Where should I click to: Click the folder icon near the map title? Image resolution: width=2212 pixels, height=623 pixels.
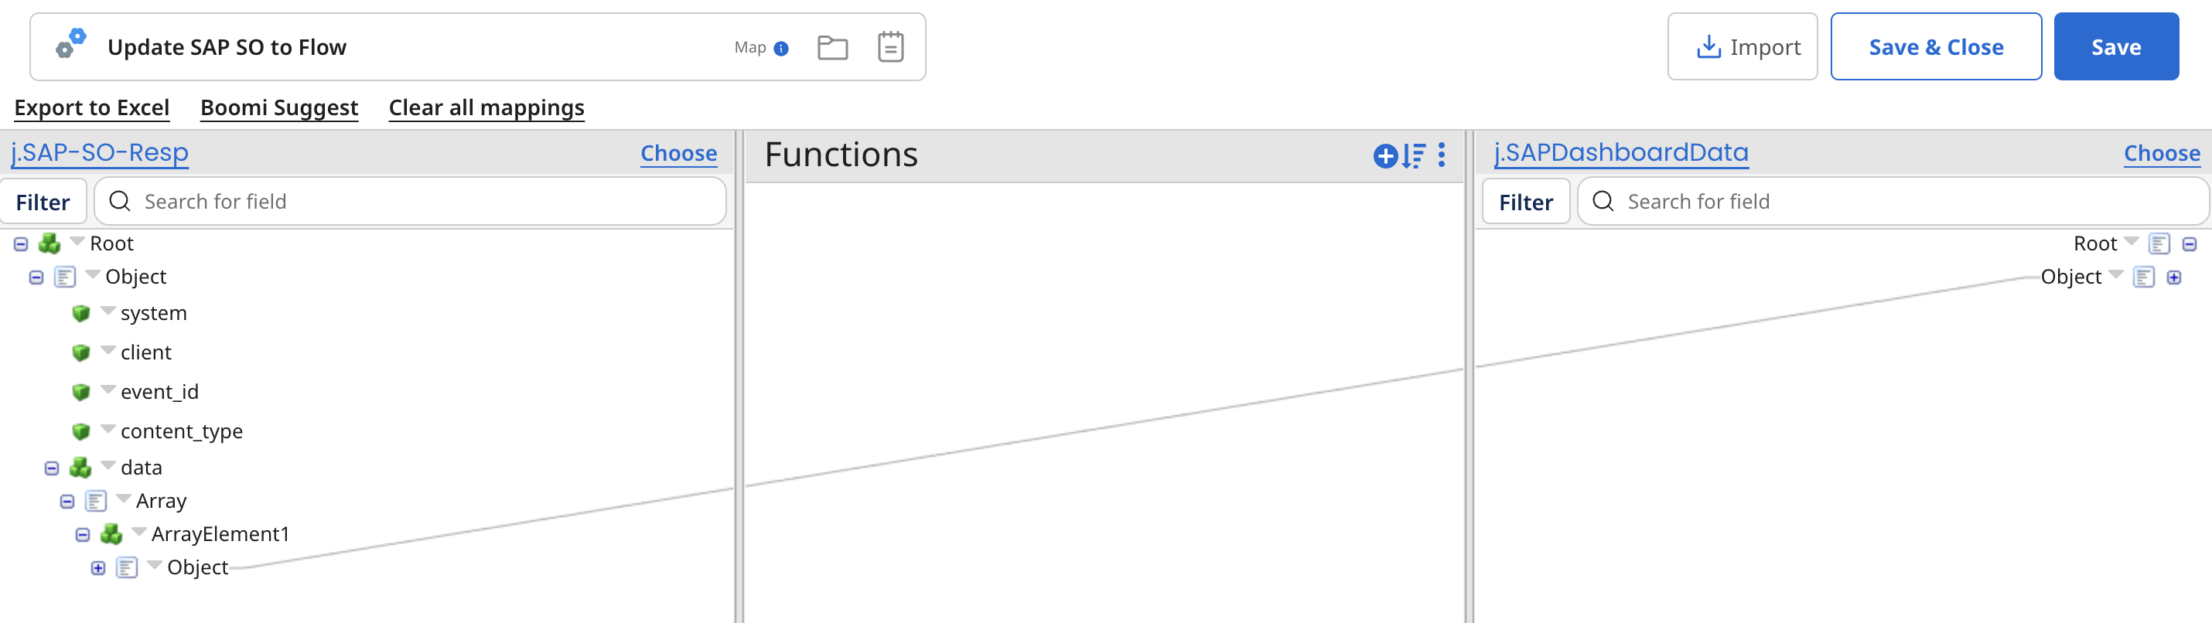(832, 48)
